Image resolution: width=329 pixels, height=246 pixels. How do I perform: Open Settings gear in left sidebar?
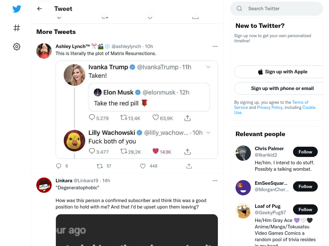tap(17, 46)
